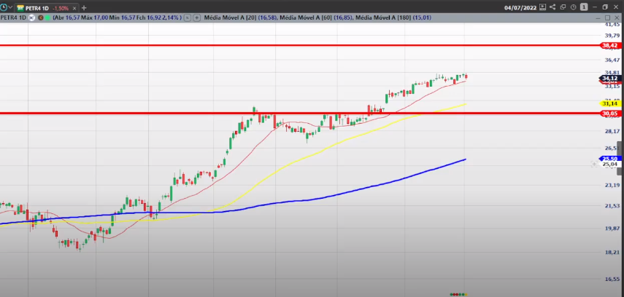This screenshot has height=297, width=624.
Task: Add a new chart tab with plus
Action: point(84,7)
